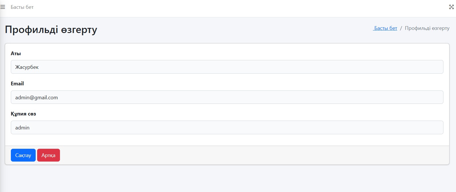Follow the Басты бет breadcrumb link
The width and height of the screenshot is (456, 192).
385,28
